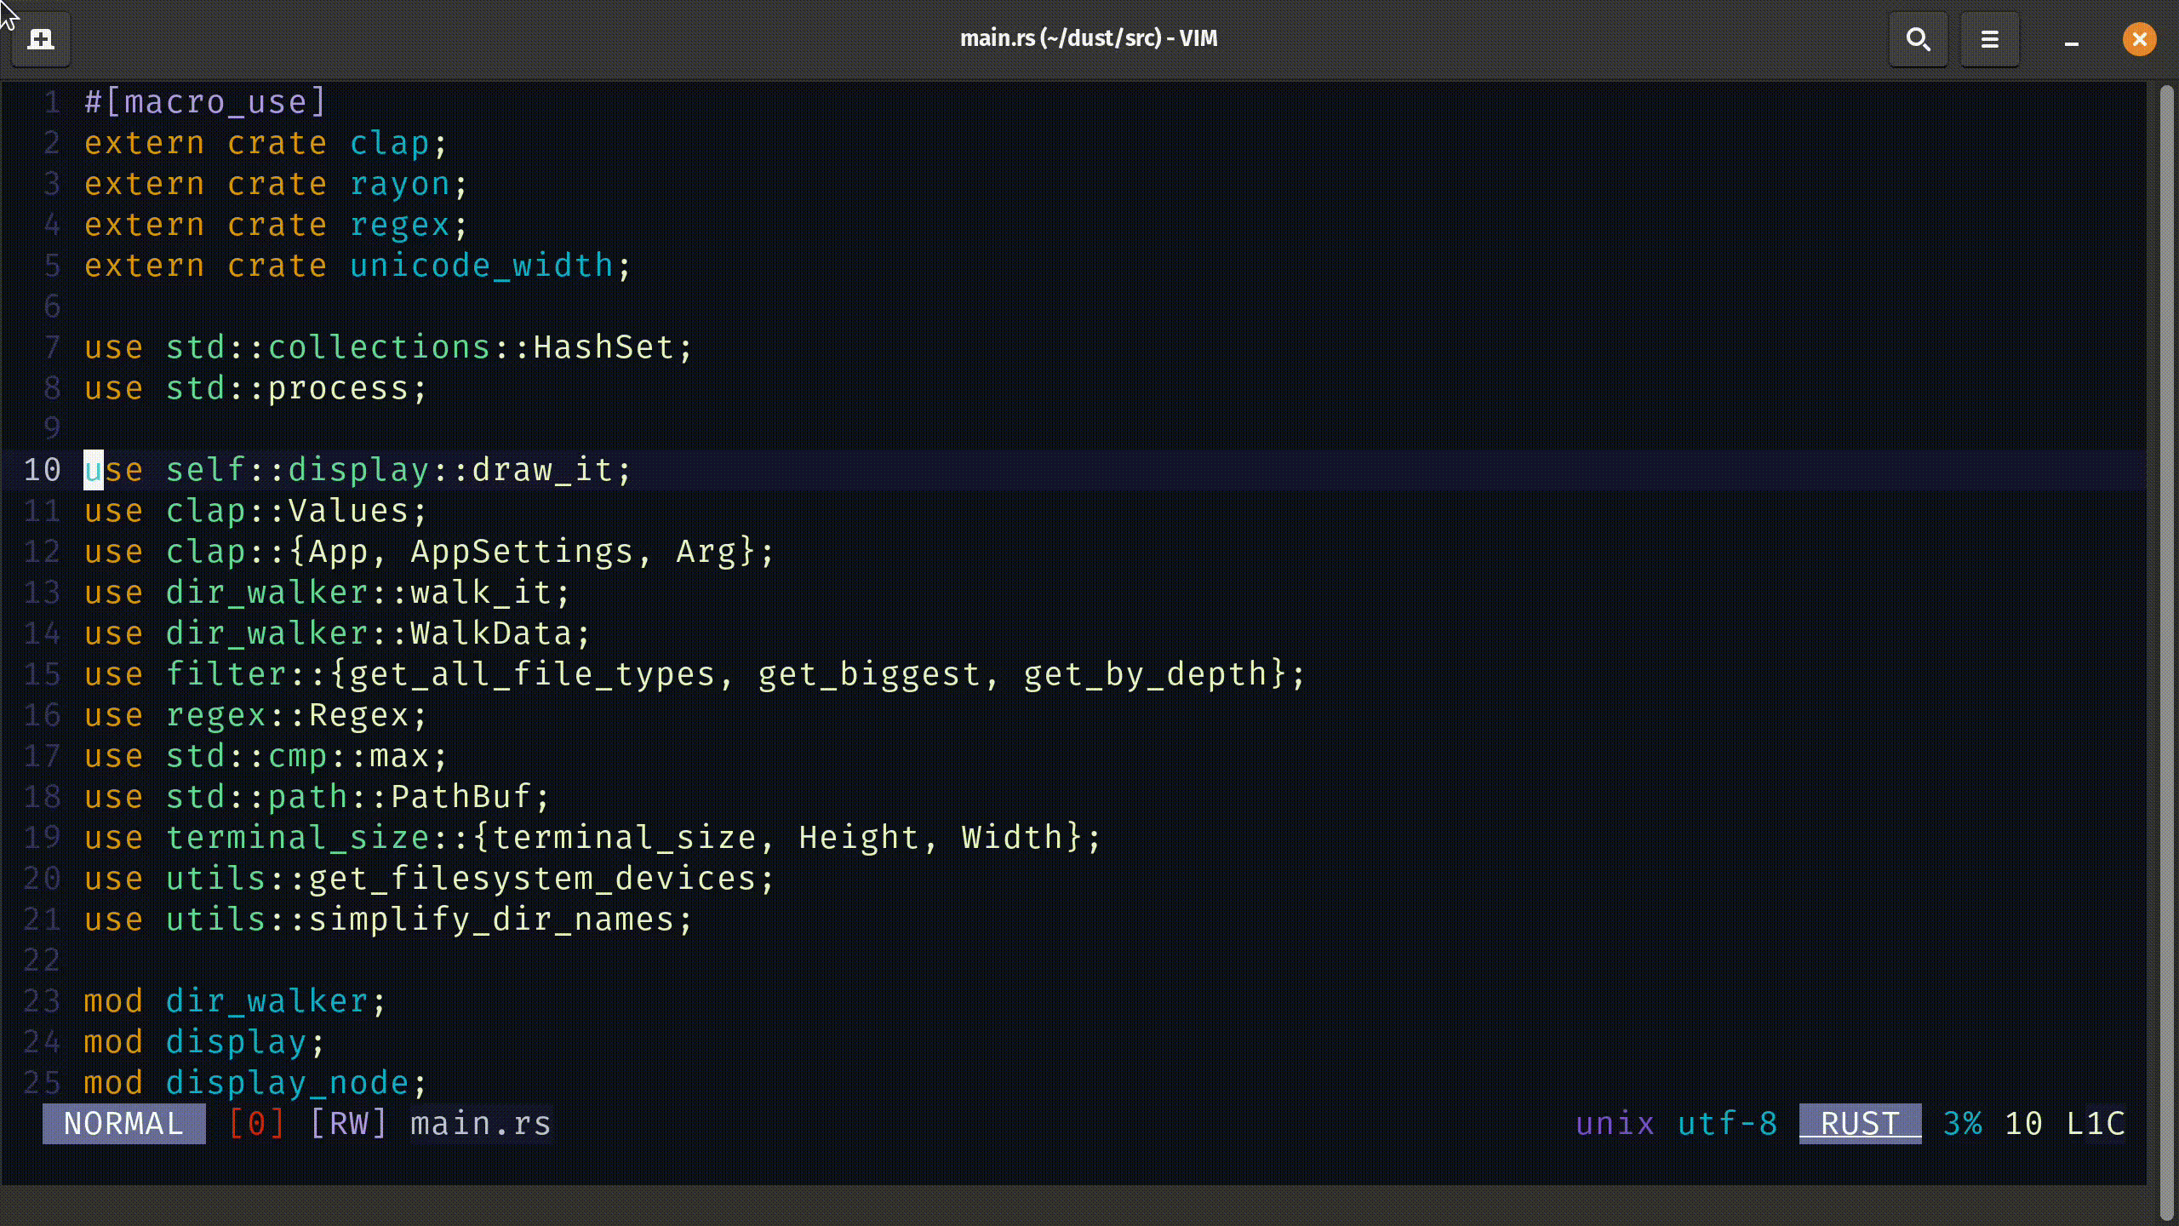Click the 3% scroll percentage indicator

(x=1963, y=1123)
